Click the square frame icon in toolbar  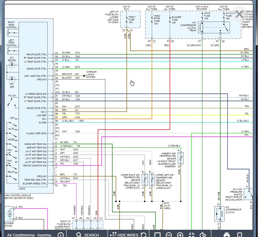tap(157, 235)
